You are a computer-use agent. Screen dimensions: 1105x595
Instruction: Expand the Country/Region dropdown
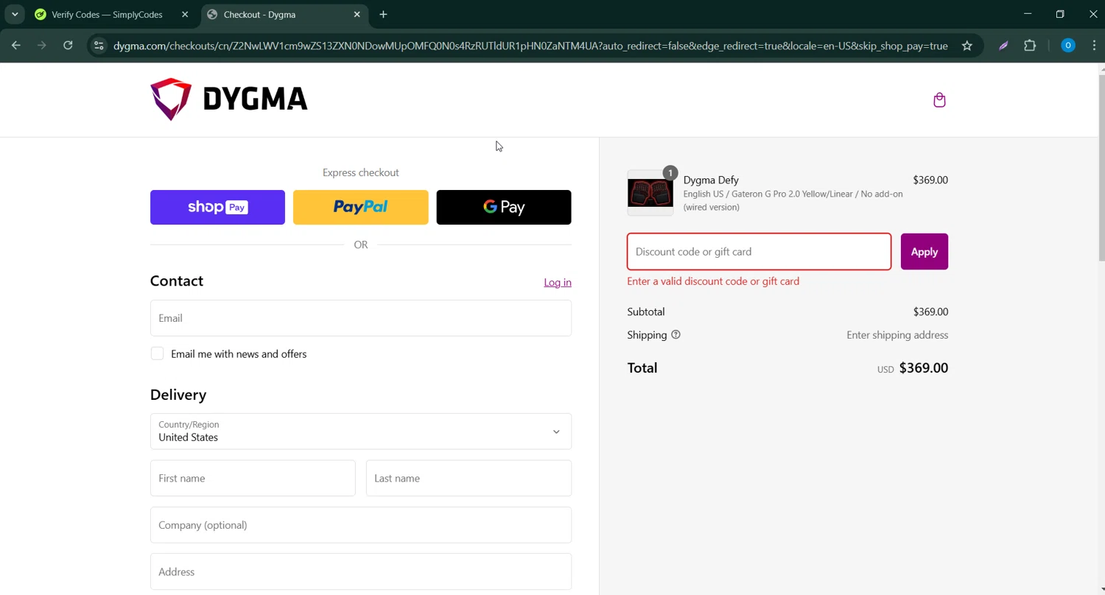(361, 432)
